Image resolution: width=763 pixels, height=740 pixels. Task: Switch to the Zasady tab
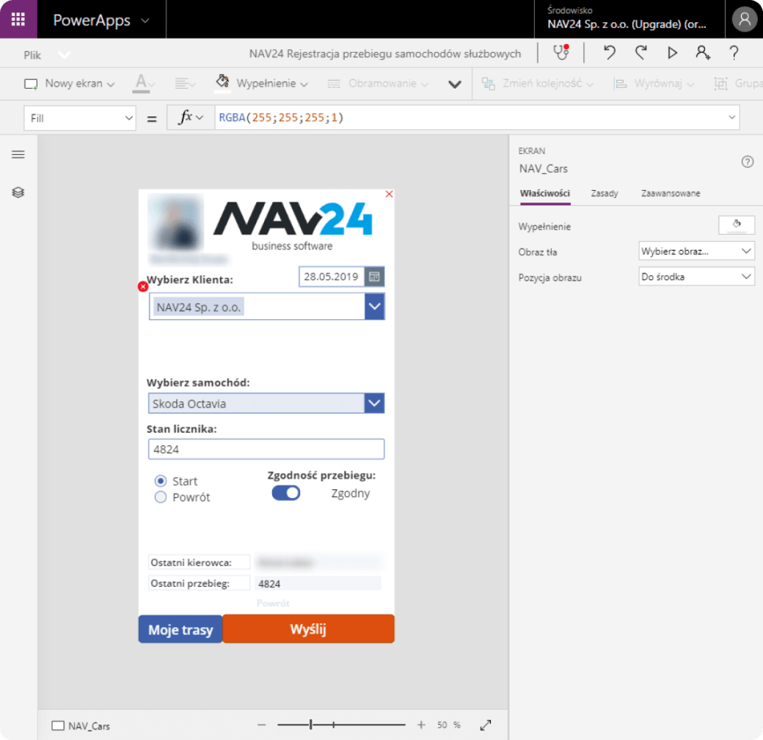click(x=605, y=193)
